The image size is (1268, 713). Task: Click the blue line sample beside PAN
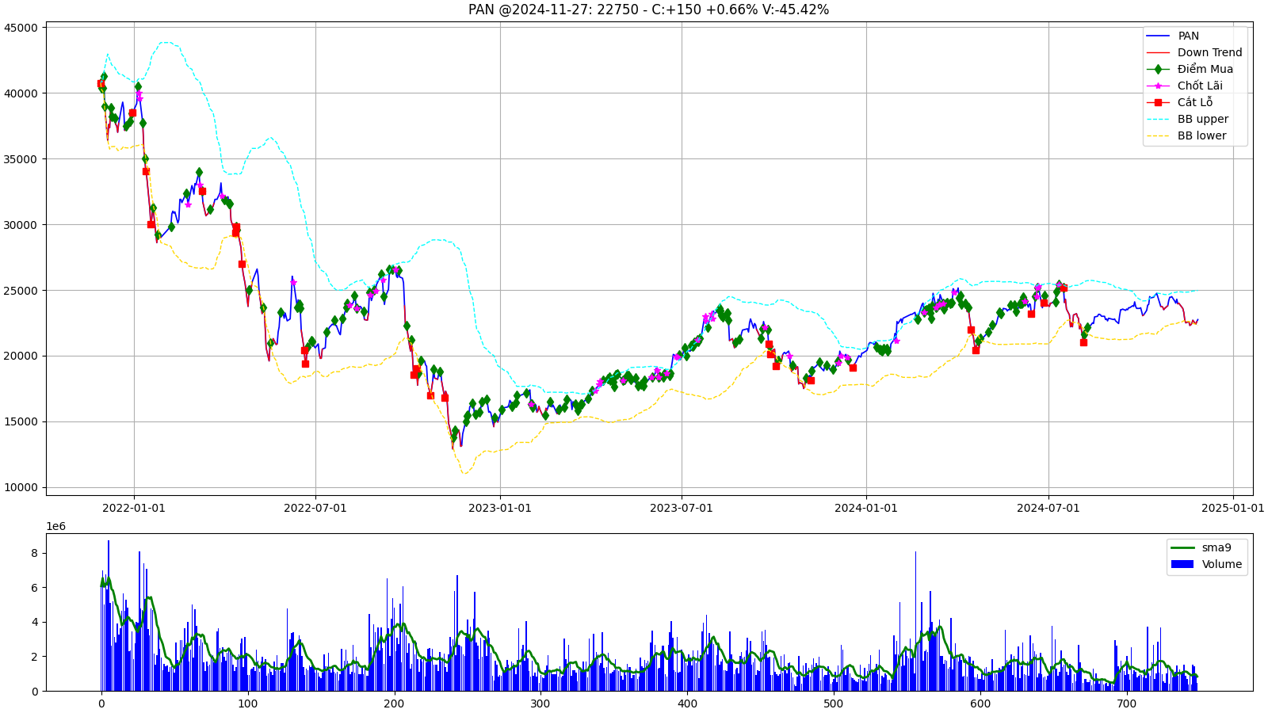pyautogui.click(x=1158, y=36)
